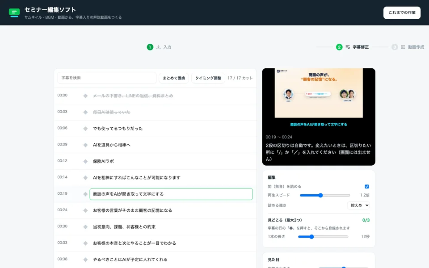This screenshot has width=429, height=268.
Task: Click the play-frame icon beside 動画作成
Action: coord(403,47)
